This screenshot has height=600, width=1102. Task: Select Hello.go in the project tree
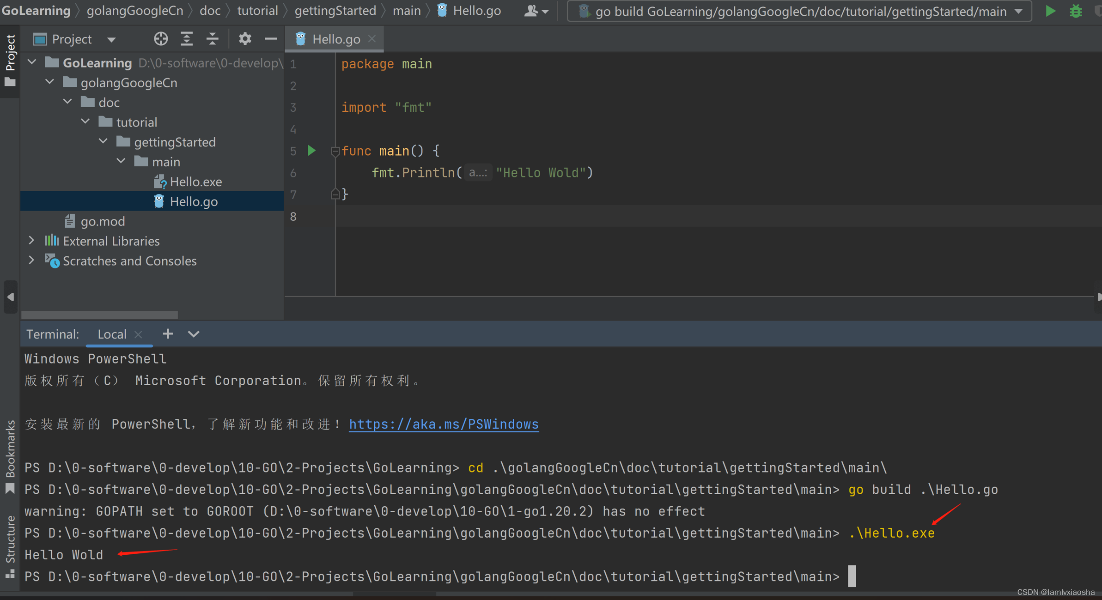(x=186, y=201)
